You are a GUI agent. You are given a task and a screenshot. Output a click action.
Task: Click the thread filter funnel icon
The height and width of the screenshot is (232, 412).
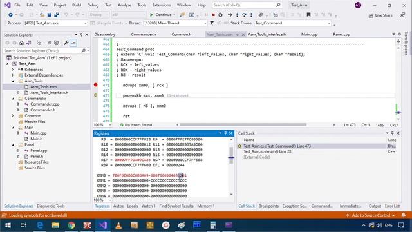[x=212, y=23]
